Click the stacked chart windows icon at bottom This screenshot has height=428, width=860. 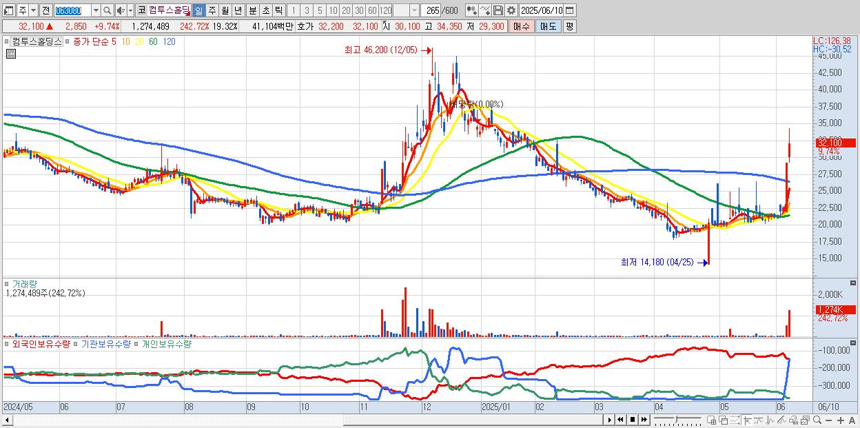[x=806, y=420]
